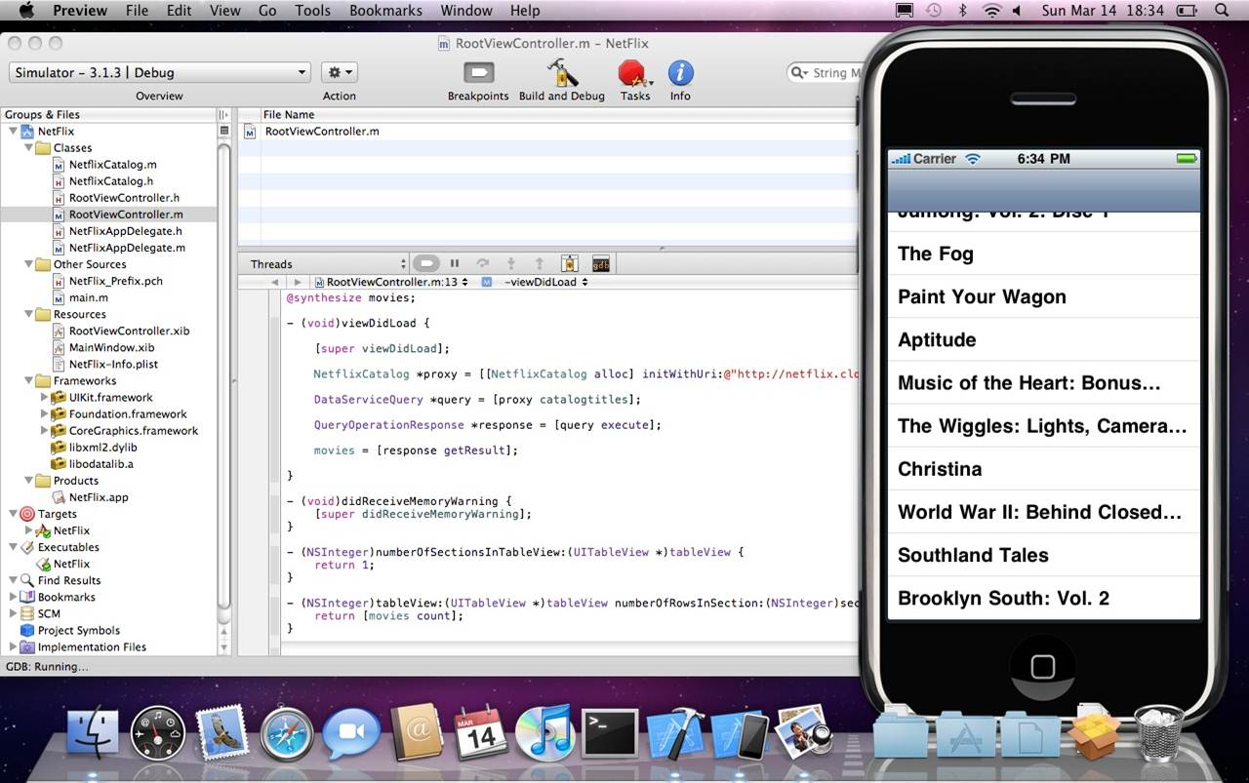The width and height of the screenshot is (1249, 783).
Task: Click the Build and Debug hammer icon
Action: [561, 73]
